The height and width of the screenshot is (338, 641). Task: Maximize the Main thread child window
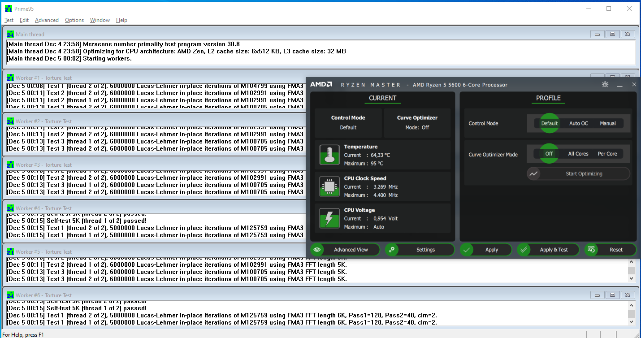pyautogui.click(x=612, y=34)
